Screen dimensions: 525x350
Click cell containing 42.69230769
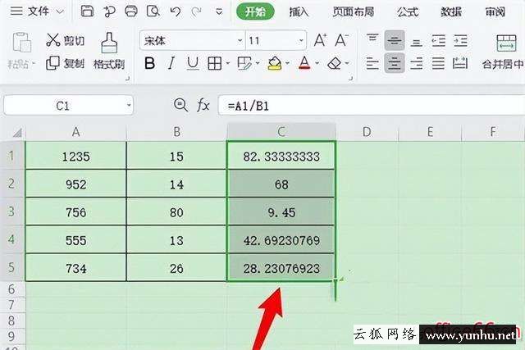click(281, 240)
